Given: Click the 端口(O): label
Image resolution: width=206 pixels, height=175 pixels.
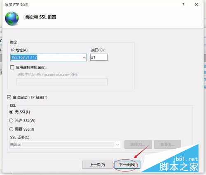Looking at the screenshot, I should click(x=98, y=50).
